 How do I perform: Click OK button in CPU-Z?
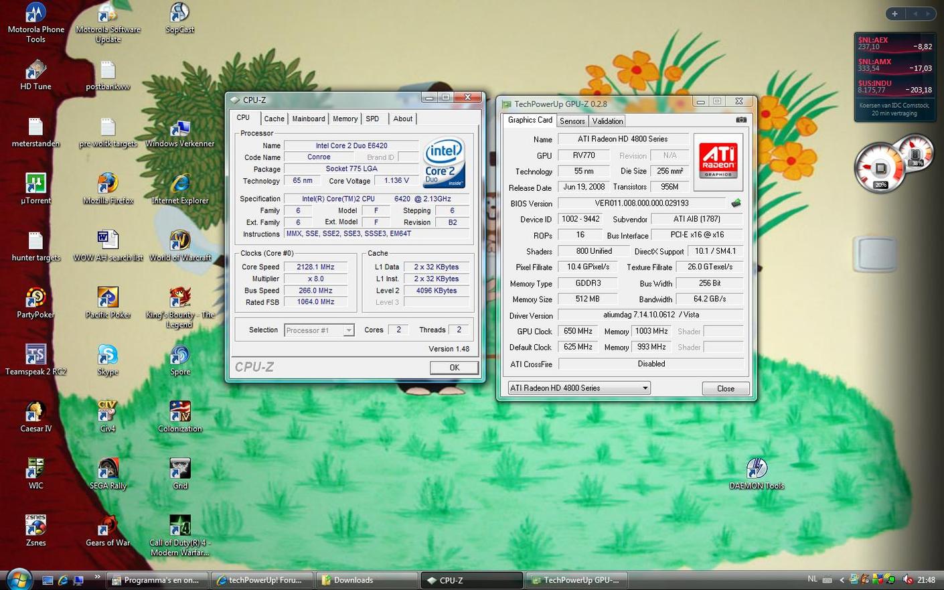(x=455, y=367)
